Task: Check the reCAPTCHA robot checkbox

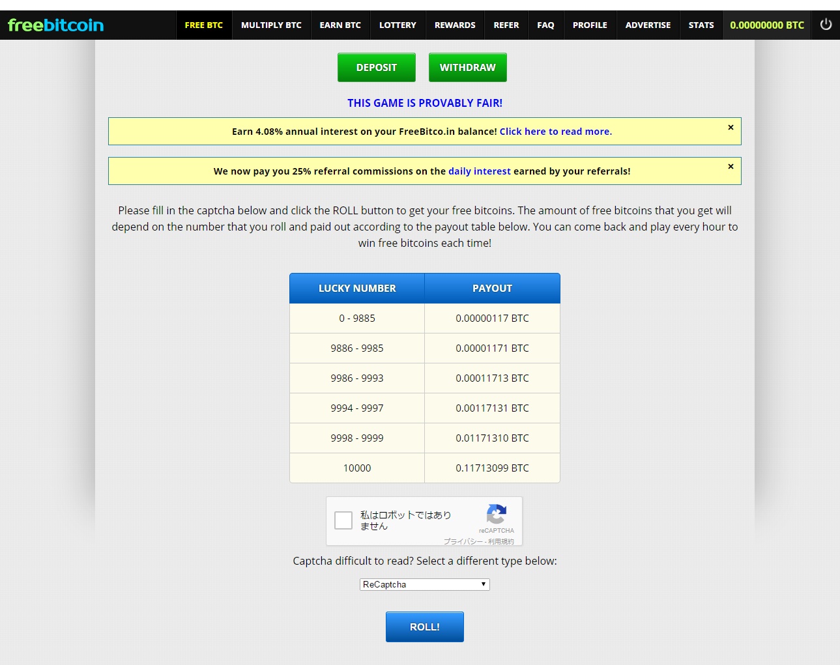Action: pos(343,520)
